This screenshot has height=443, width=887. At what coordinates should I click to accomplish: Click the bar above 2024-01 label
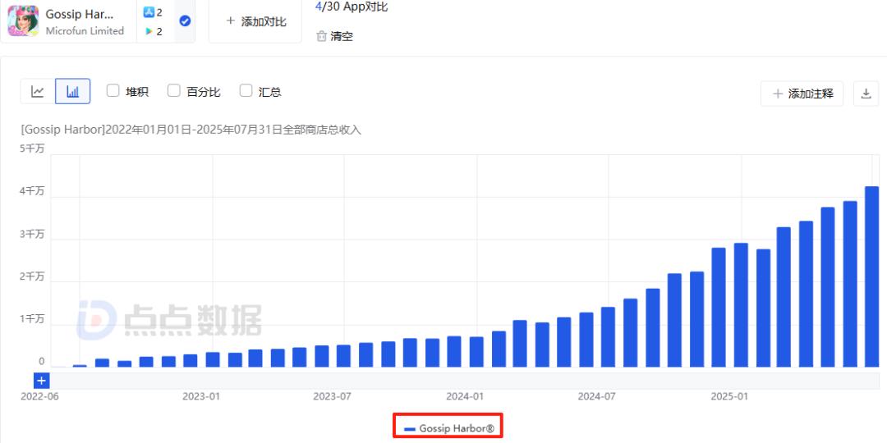(x=476, y=352)
